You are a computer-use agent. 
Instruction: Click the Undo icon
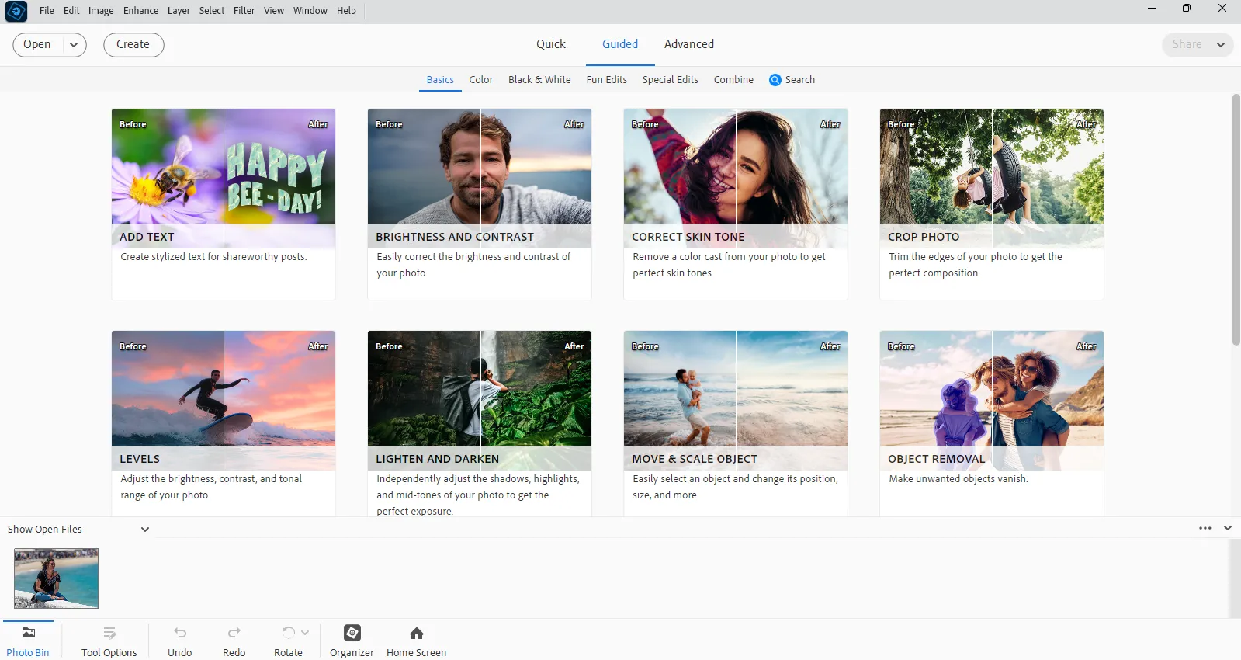[x=180, y=633]
